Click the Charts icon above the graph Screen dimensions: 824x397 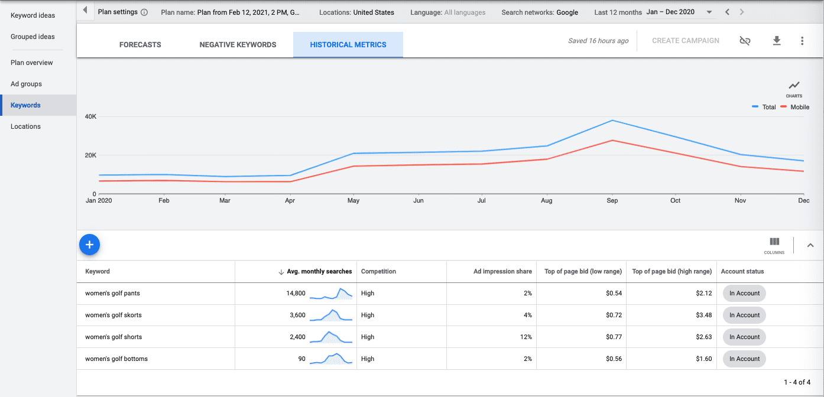pos(794,86)
